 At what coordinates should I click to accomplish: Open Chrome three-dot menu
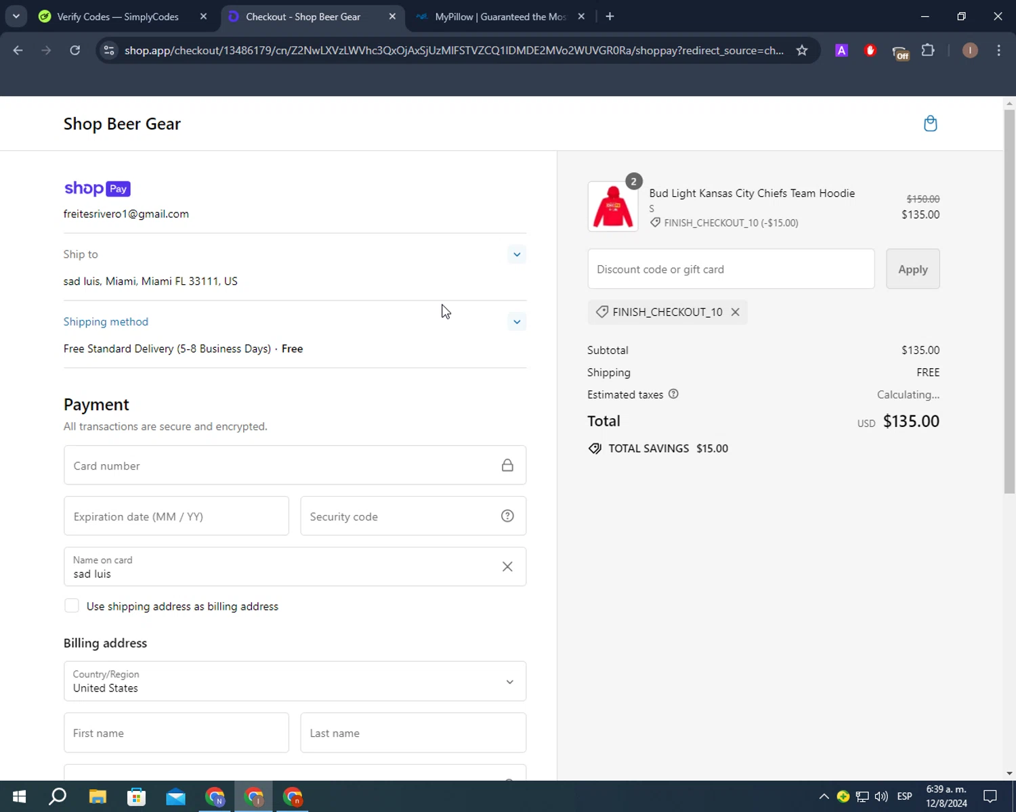(998, 51)
